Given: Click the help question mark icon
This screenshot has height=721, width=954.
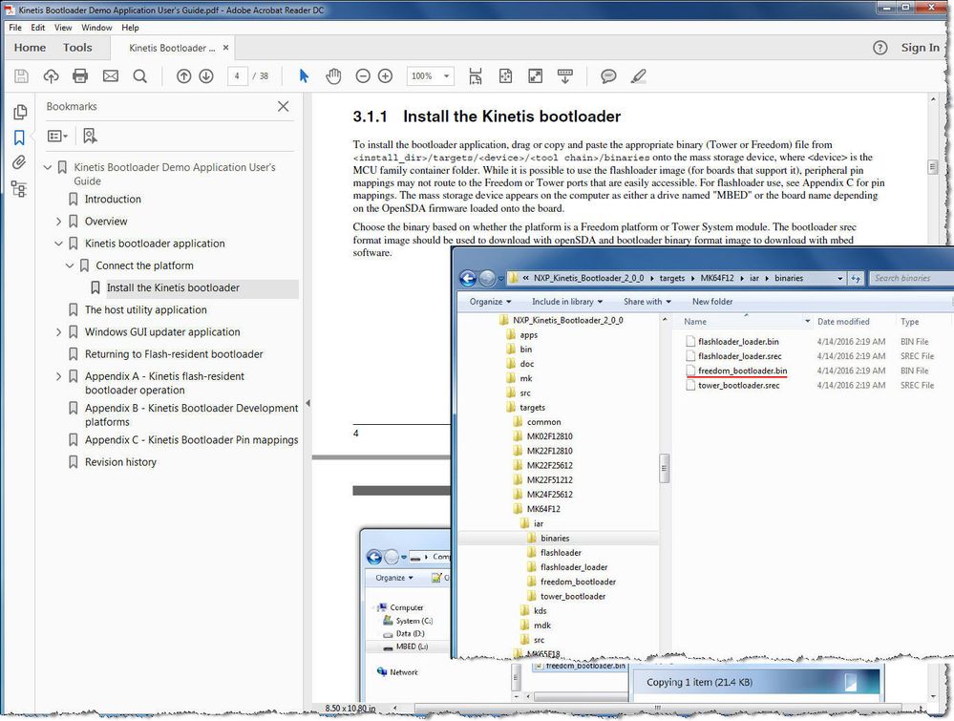Looking at the screenshot, I should click(880, 48).
